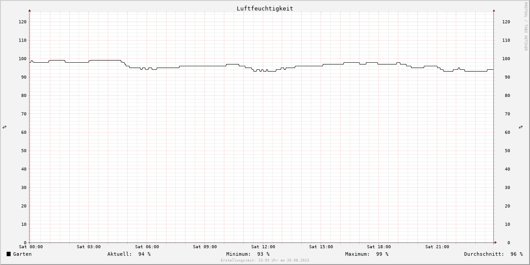530x265 pixels.
Task: Click the 10 label on the left axis
Action: coord(24,224)
